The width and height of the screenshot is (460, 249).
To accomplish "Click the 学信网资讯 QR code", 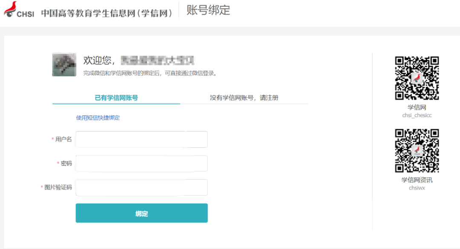I will click(417, 150).
